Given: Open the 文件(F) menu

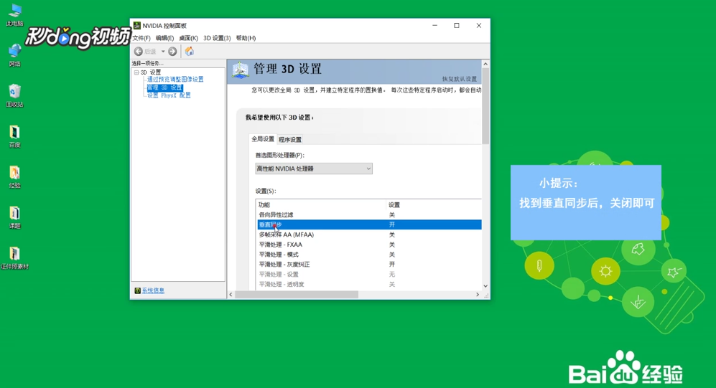Looking at the screenshot, I should (141, 38).
